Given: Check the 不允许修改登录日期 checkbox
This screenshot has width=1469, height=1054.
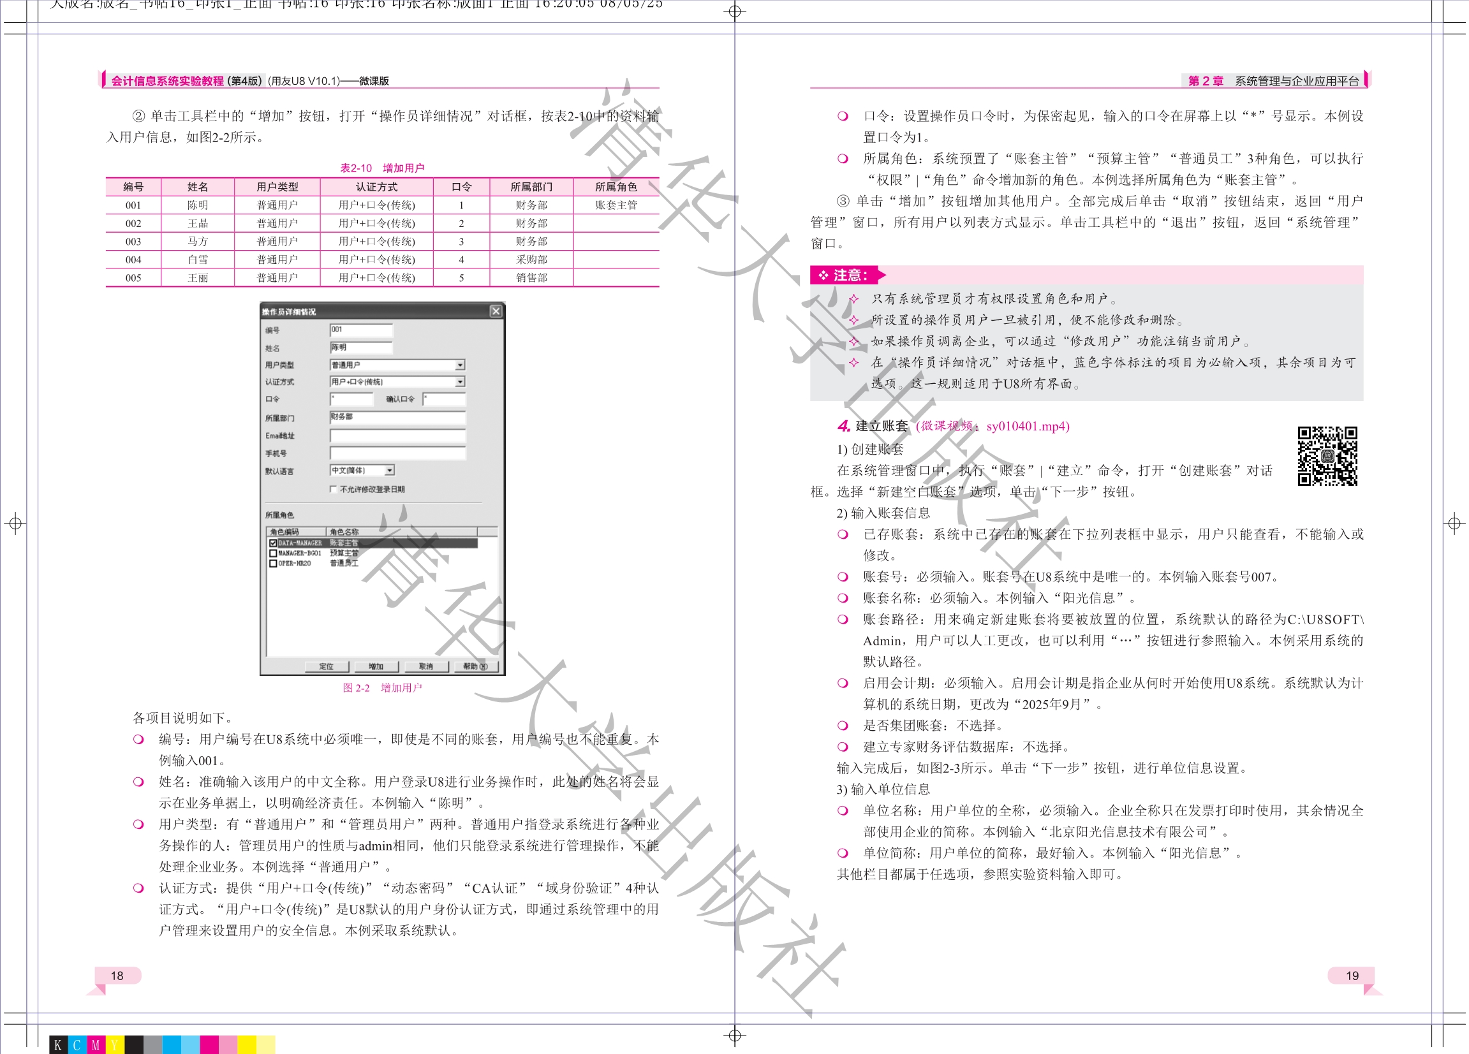Looking at the screenshot, I should coord(334,490).
